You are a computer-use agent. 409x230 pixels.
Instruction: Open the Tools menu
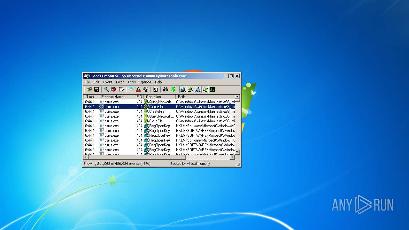132,82
